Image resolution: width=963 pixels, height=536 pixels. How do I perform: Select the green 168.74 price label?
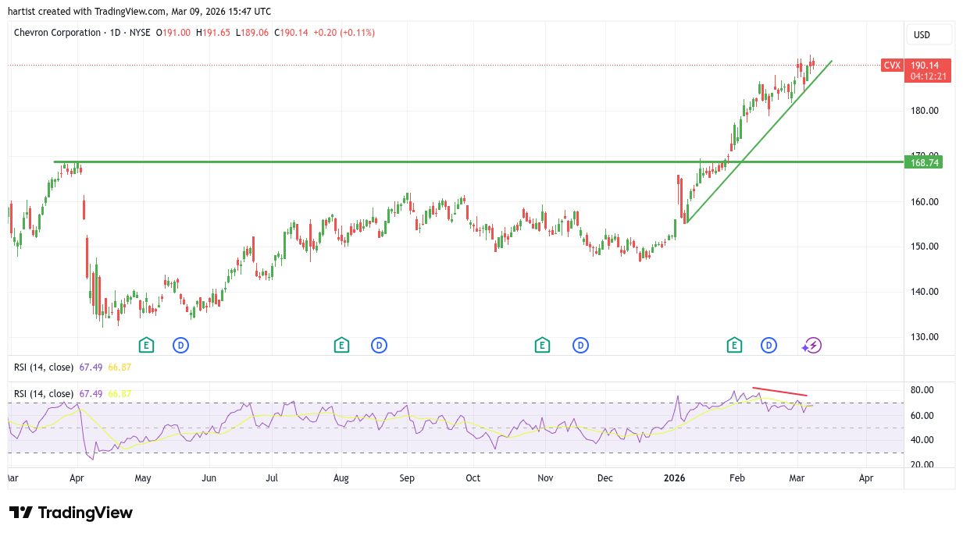pyautogui.click(x=924, y=162)
